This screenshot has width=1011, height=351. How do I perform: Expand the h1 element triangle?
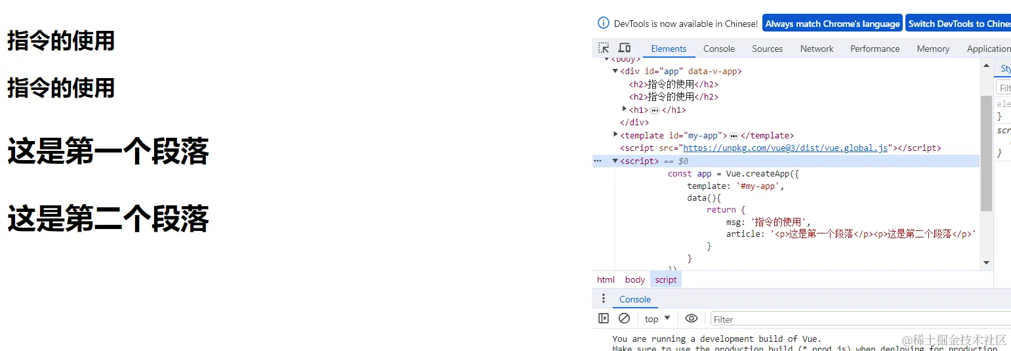(625, 109)
